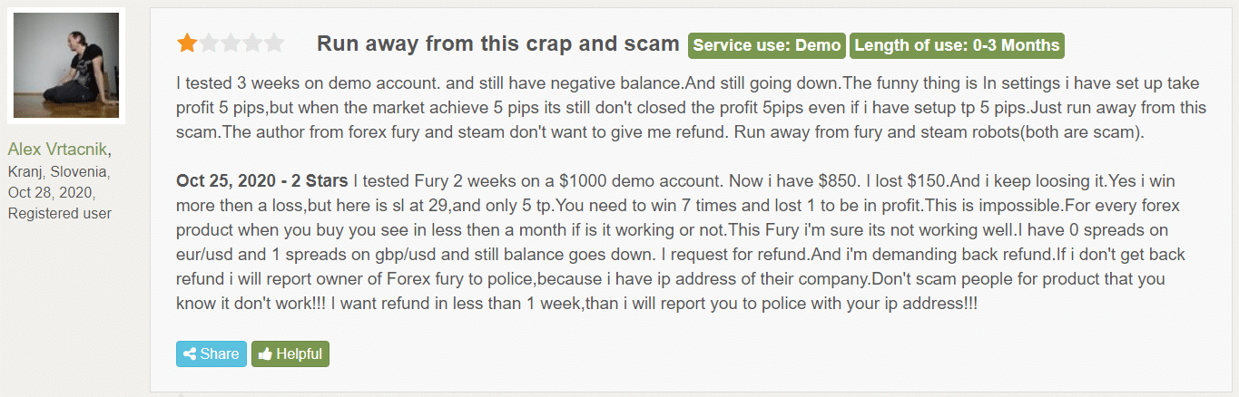Image resolution: width=1239 pixels, height=397 pixels.
Task: Click the first review paragraph about demo account
Action: point(692,108)
